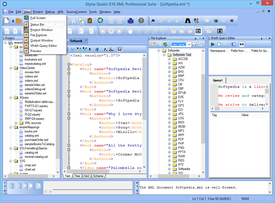Click the green refresh icon in File Explorer
This screenshot has width=275, height=203.
click(x=165, y=44)
